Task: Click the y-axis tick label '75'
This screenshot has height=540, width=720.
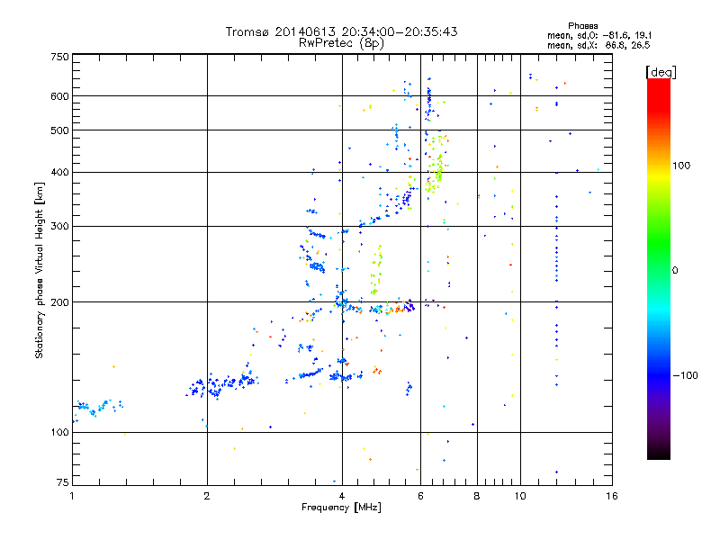Action: click(x=63, y=482)
